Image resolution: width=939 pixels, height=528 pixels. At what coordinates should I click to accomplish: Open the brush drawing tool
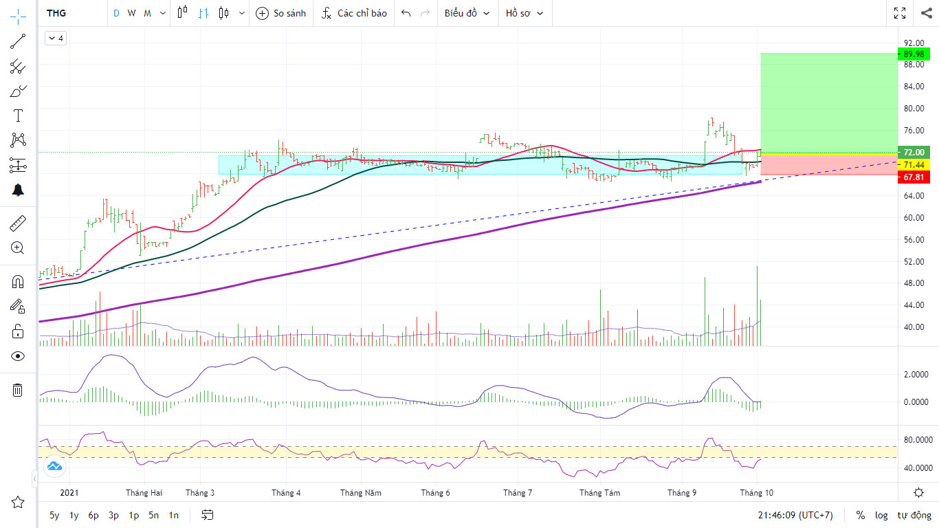[x=18, y=91]
